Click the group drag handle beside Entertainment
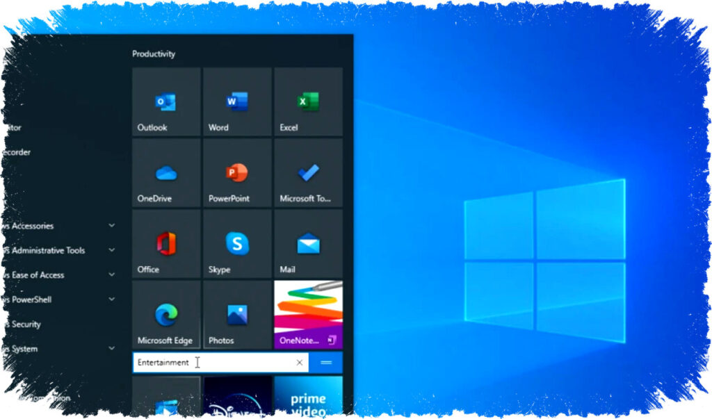Viewport: 712px width, 419px height. 326,362
